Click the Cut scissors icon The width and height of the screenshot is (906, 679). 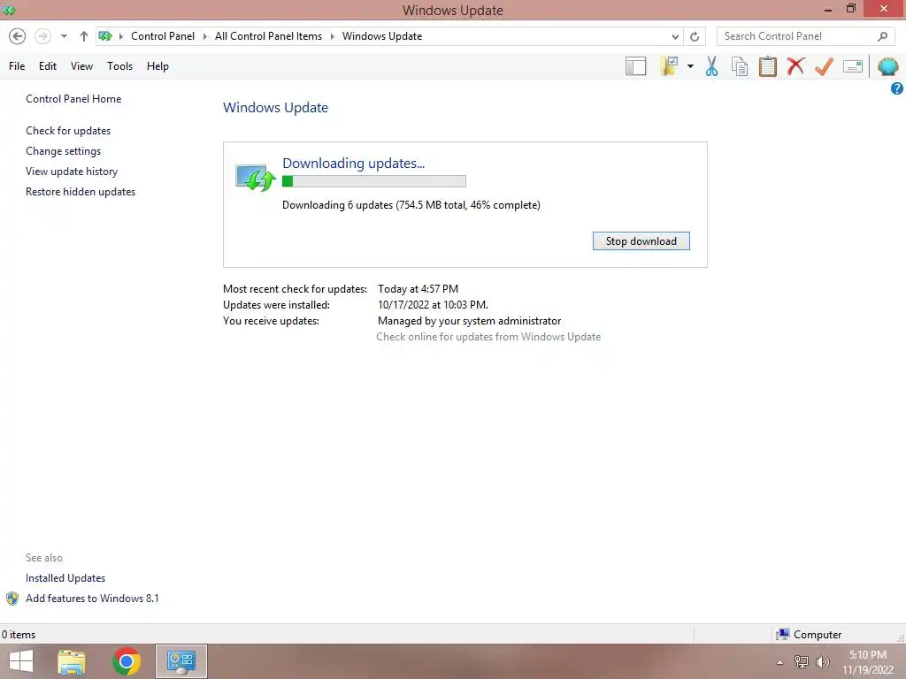pyautogui.click(x=712, y=66)
